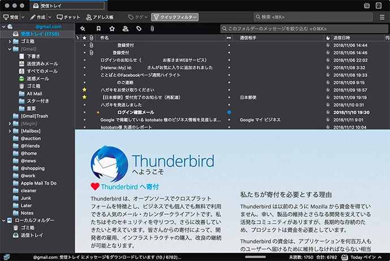The image size is (390, 261).
Task: Filter messages with attachments via paperclip icon
Action: (152, 28)
